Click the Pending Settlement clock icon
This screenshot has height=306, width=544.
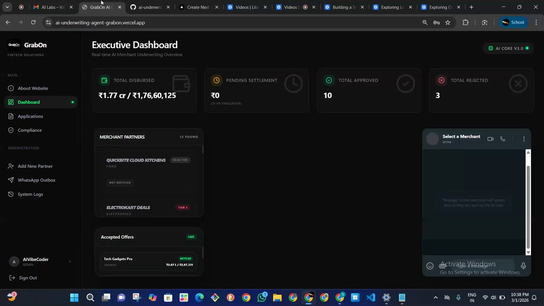tap(216, 80)
